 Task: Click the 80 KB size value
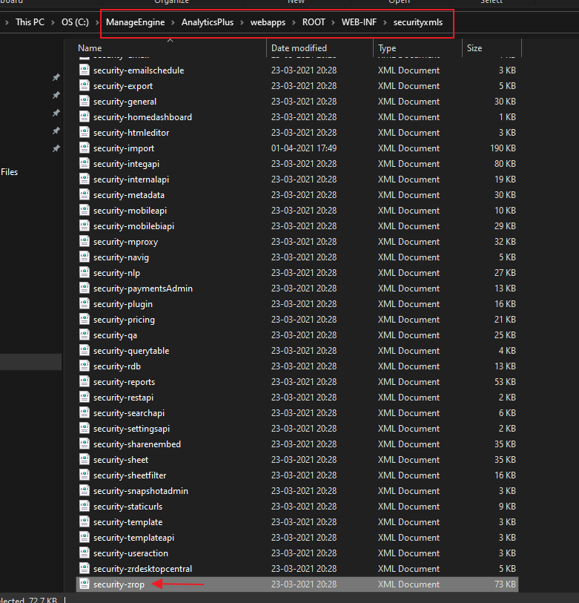pyautogui.click(x=505, y=163)
